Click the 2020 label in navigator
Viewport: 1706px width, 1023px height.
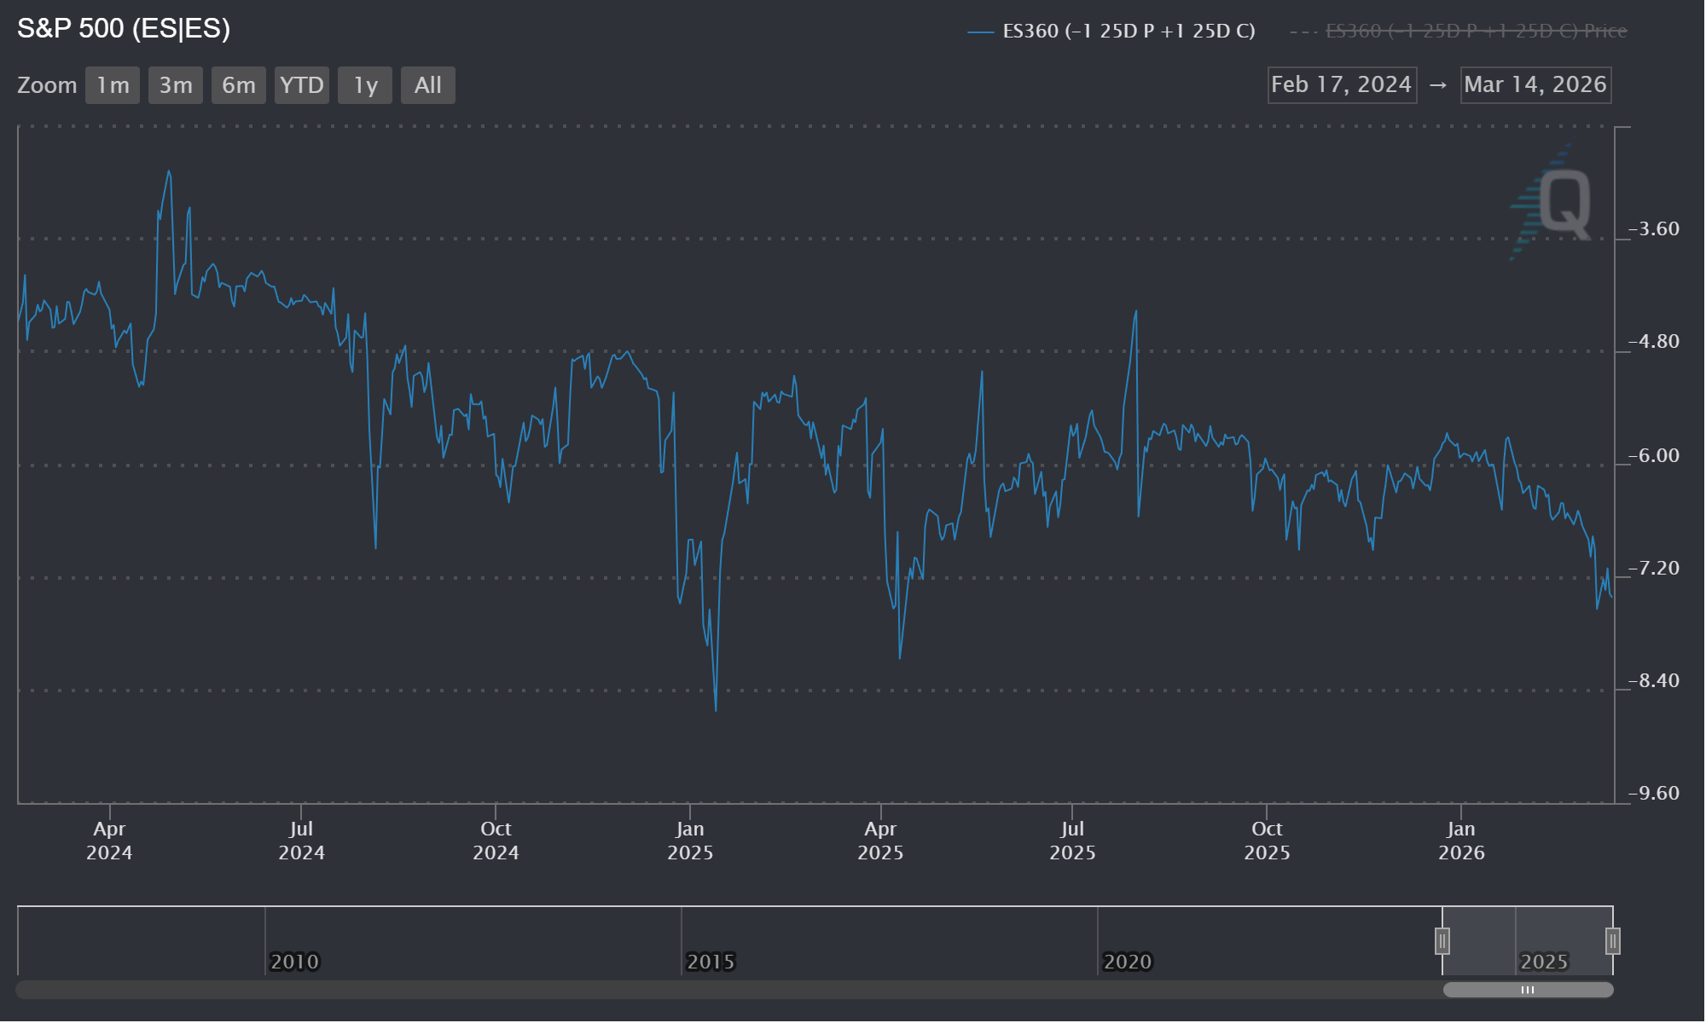coord(1127,962)
